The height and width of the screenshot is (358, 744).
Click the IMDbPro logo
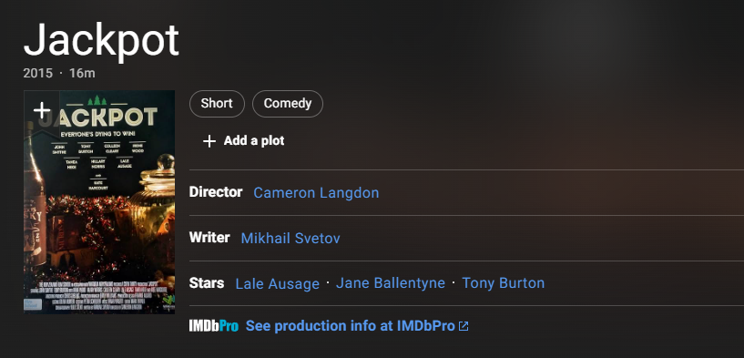(x=213, y=326)
